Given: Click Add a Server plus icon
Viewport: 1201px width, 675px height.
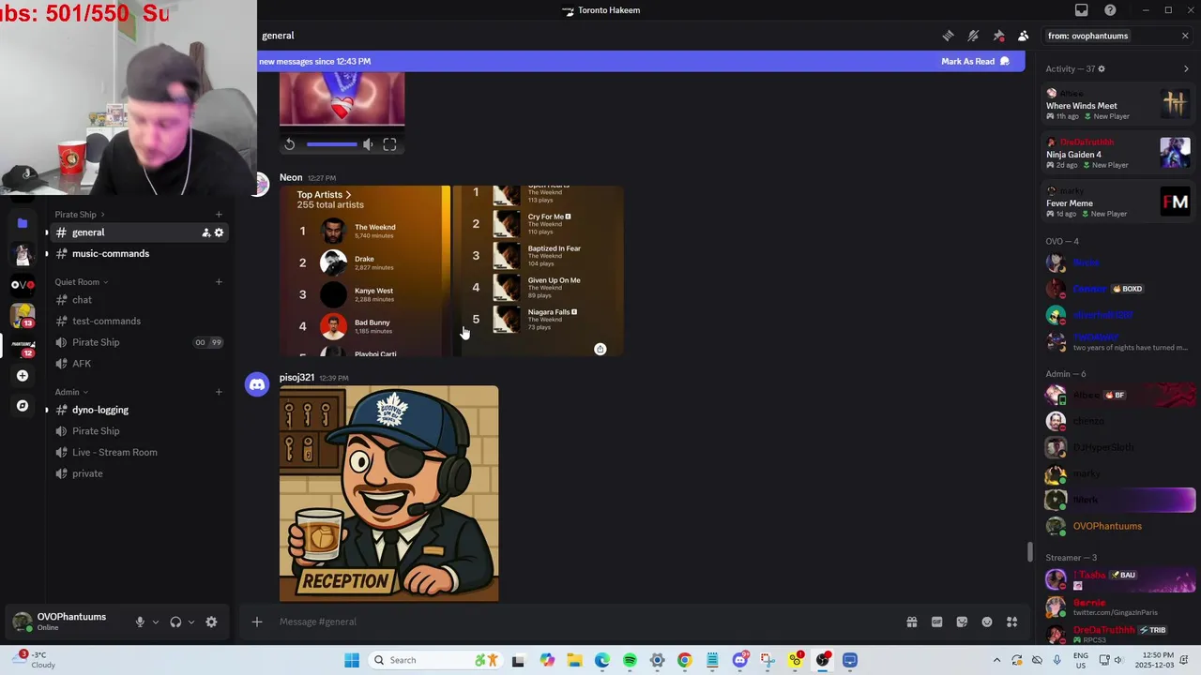Looking at the screenshot, I should (23, 376).
